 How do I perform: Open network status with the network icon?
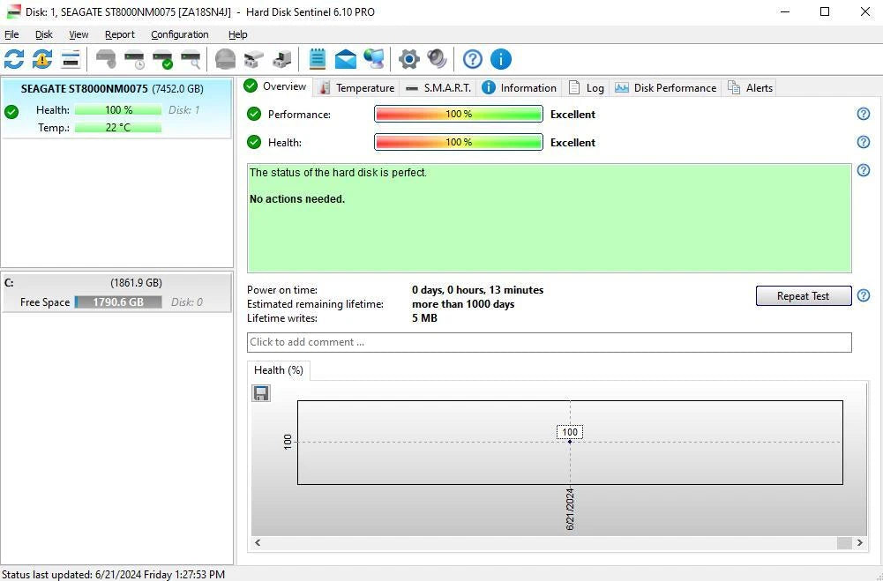click(373, 59)
